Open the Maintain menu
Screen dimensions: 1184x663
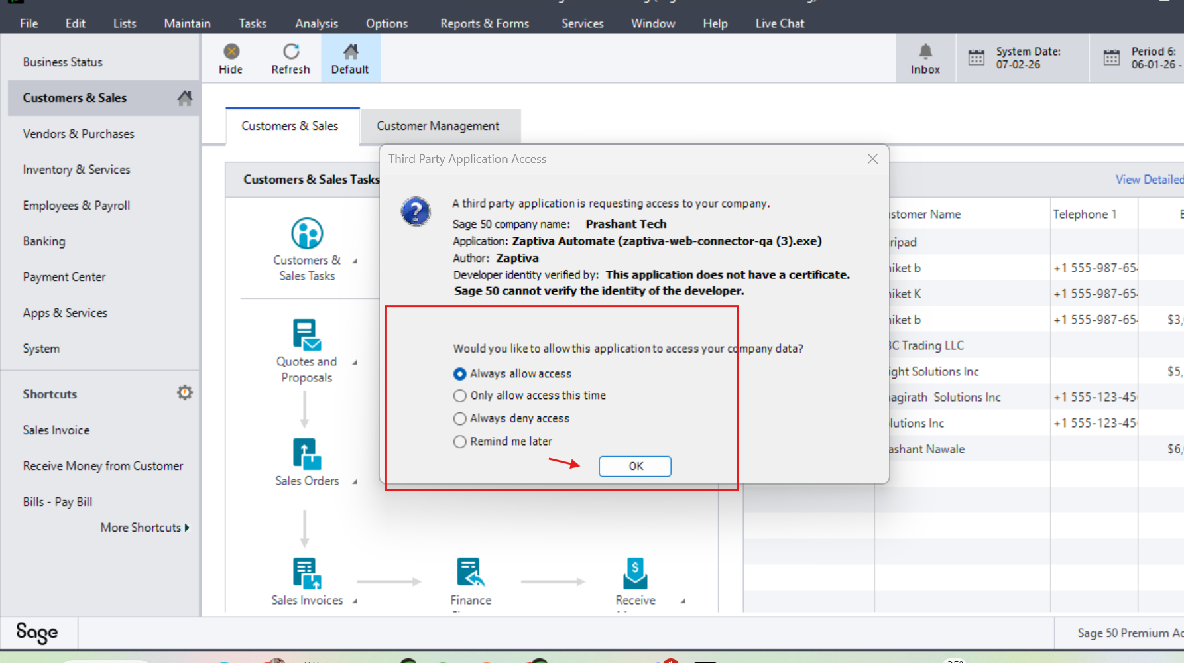coord(188,23)
